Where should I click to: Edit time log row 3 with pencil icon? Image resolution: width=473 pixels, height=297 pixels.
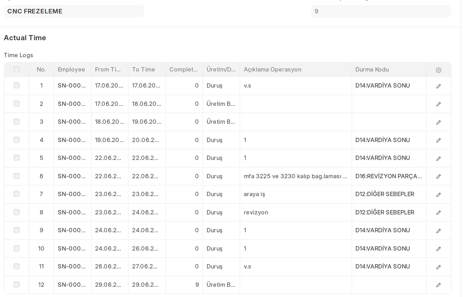point(438,122)
